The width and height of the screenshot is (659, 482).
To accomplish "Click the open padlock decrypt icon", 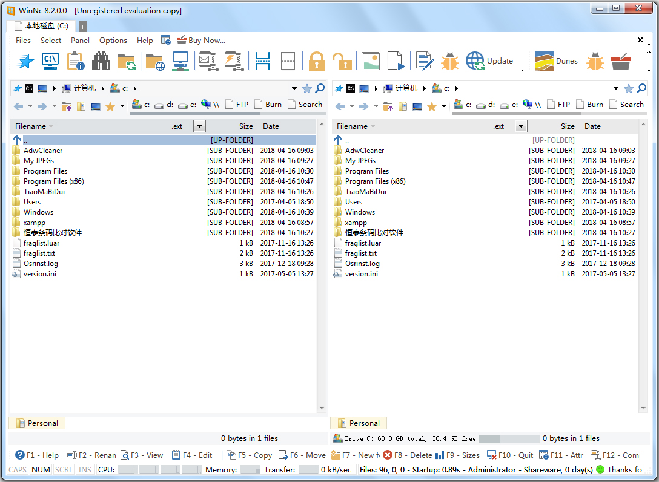I will [342, 61].
